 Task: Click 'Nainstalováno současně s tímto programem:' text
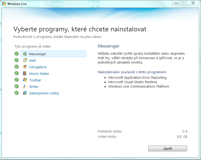132,72
